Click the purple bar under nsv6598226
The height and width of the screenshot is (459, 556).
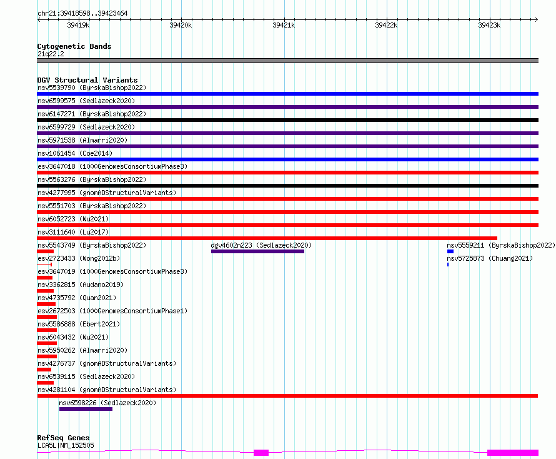coord(86,409)
